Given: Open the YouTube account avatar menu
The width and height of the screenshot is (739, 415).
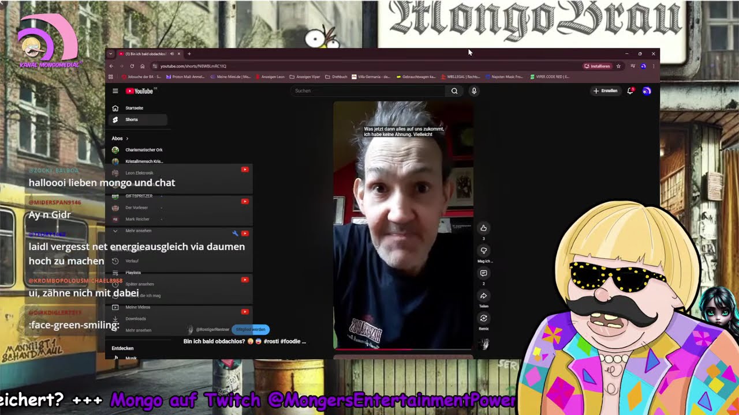Looking at the screenshot, I should (x=647, y=91).
